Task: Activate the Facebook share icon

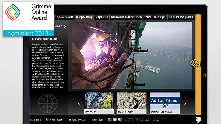Action: [x=110, y=120]
